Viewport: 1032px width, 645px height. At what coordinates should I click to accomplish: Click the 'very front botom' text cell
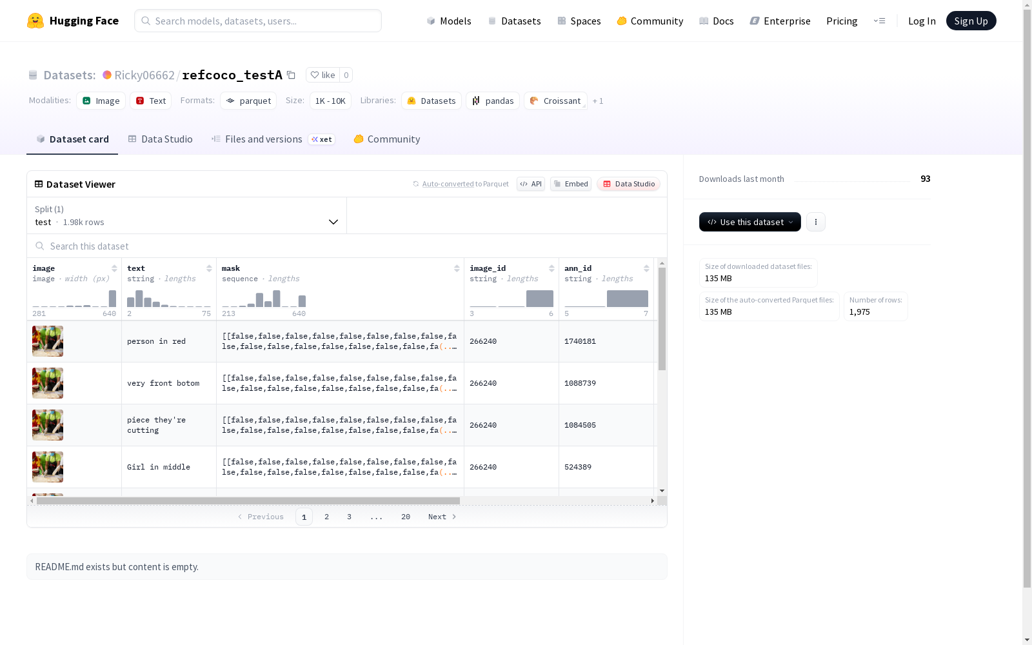(x=169, y=383)
